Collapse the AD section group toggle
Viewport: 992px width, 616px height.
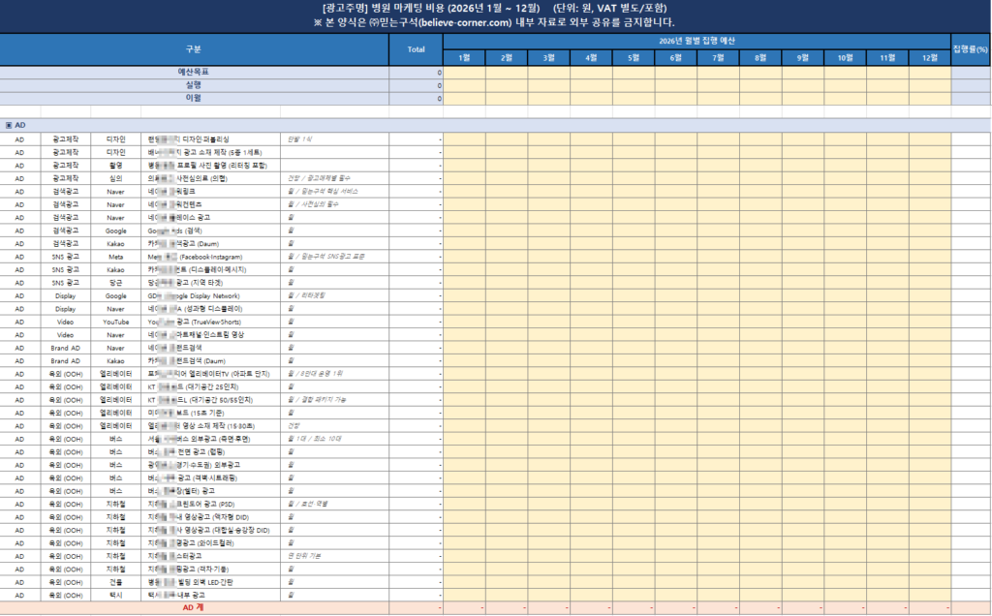9,125
